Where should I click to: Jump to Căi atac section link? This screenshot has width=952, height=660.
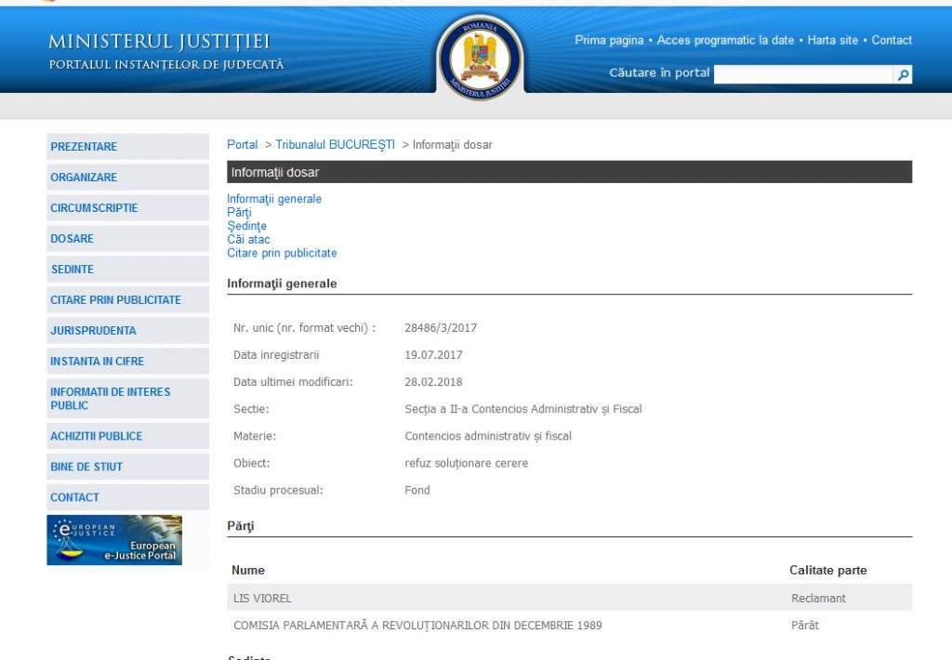(x=248, y=240)
